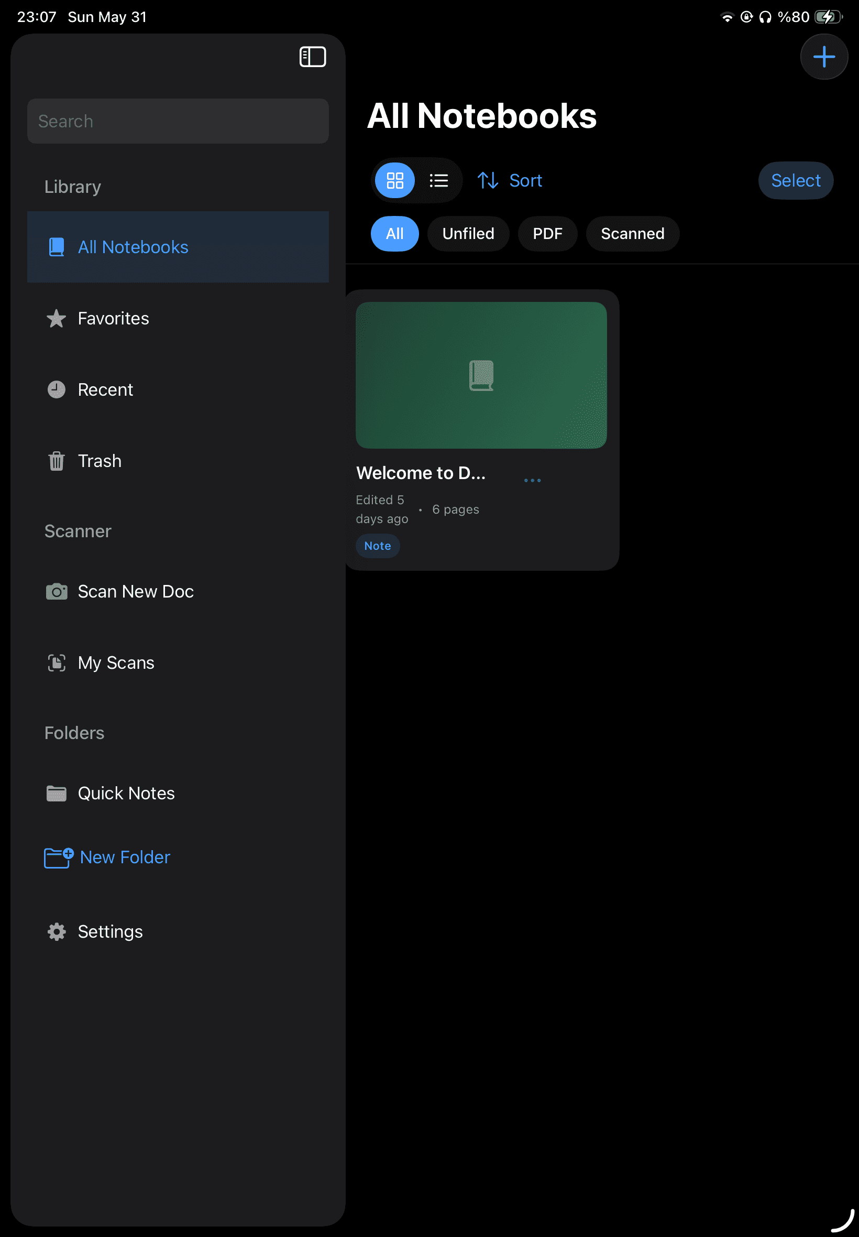Open the green notebook cover thumbnail
The width and height of the screenshot is (859, 1237).
click(x=481, y=375)
